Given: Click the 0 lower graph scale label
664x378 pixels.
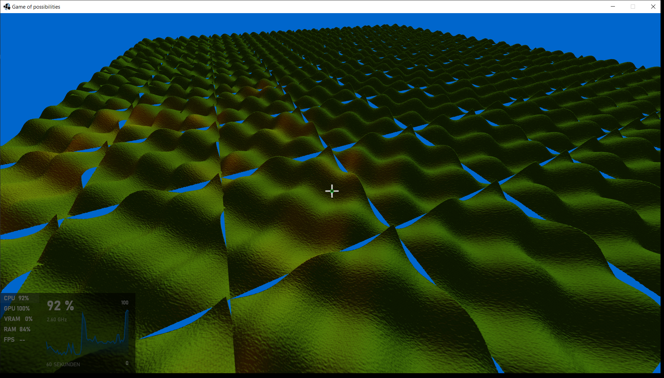Looking at the screenshot, I should point(127,363).
